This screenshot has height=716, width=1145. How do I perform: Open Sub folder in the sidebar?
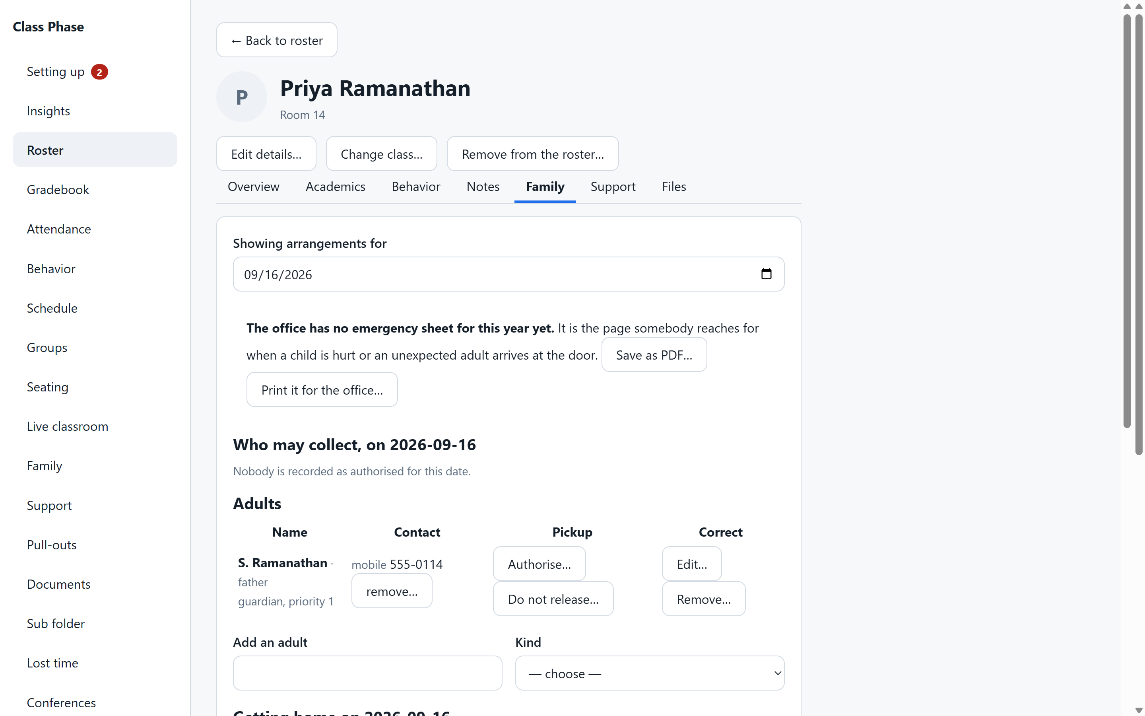pyautogui.click(x=95, y=624)
